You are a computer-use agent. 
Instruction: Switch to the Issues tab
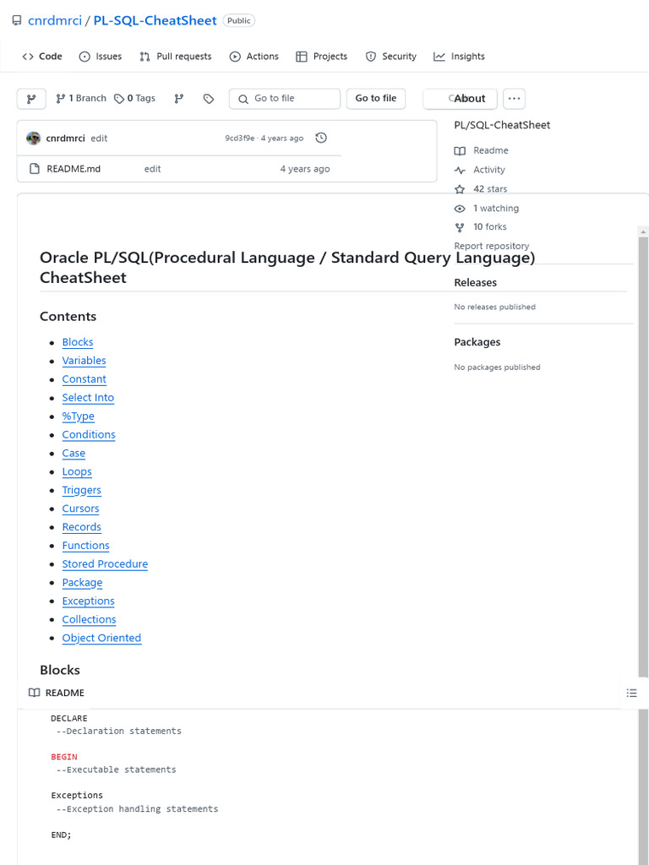point(101,57)
